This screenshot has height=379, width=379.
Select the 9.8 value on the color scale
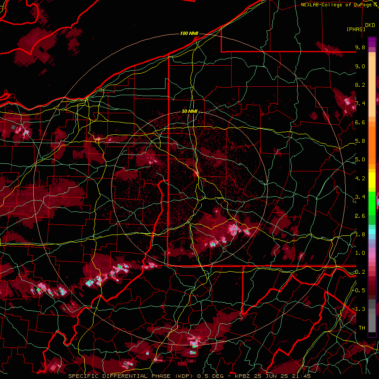[x=360, y=47]
